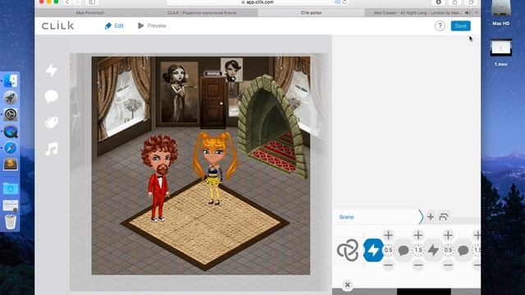Viewport: 525px width, 295px height.
Task: Decrease delay after the gray lightning action
Action: click(448, 265)
